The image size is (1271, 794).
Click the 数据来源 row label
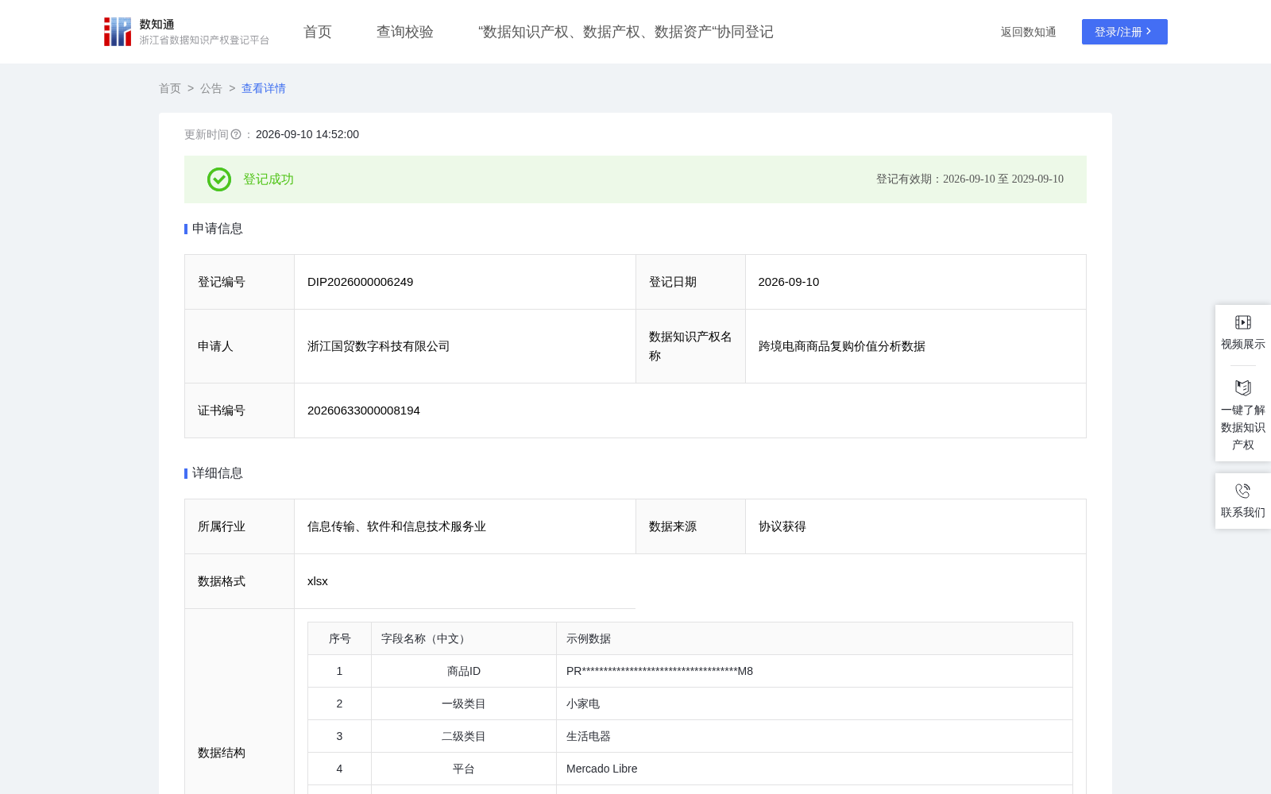[x=673, y=526]
